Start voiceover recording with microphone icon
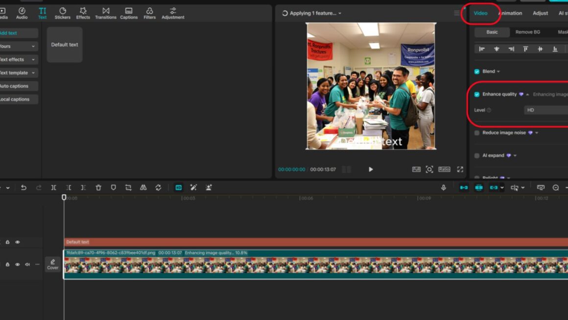 pyautogui.click(x=444, y=187)
